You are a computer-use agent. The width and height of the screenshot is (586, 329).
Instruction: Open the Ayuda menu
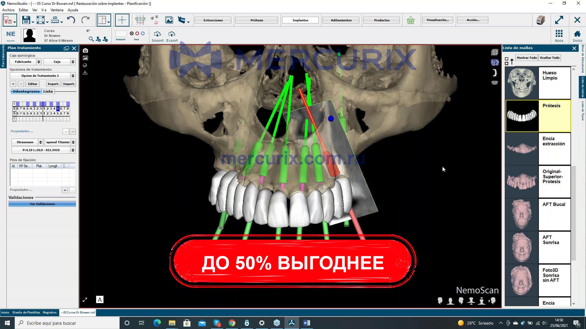click(x=73, y=10)
